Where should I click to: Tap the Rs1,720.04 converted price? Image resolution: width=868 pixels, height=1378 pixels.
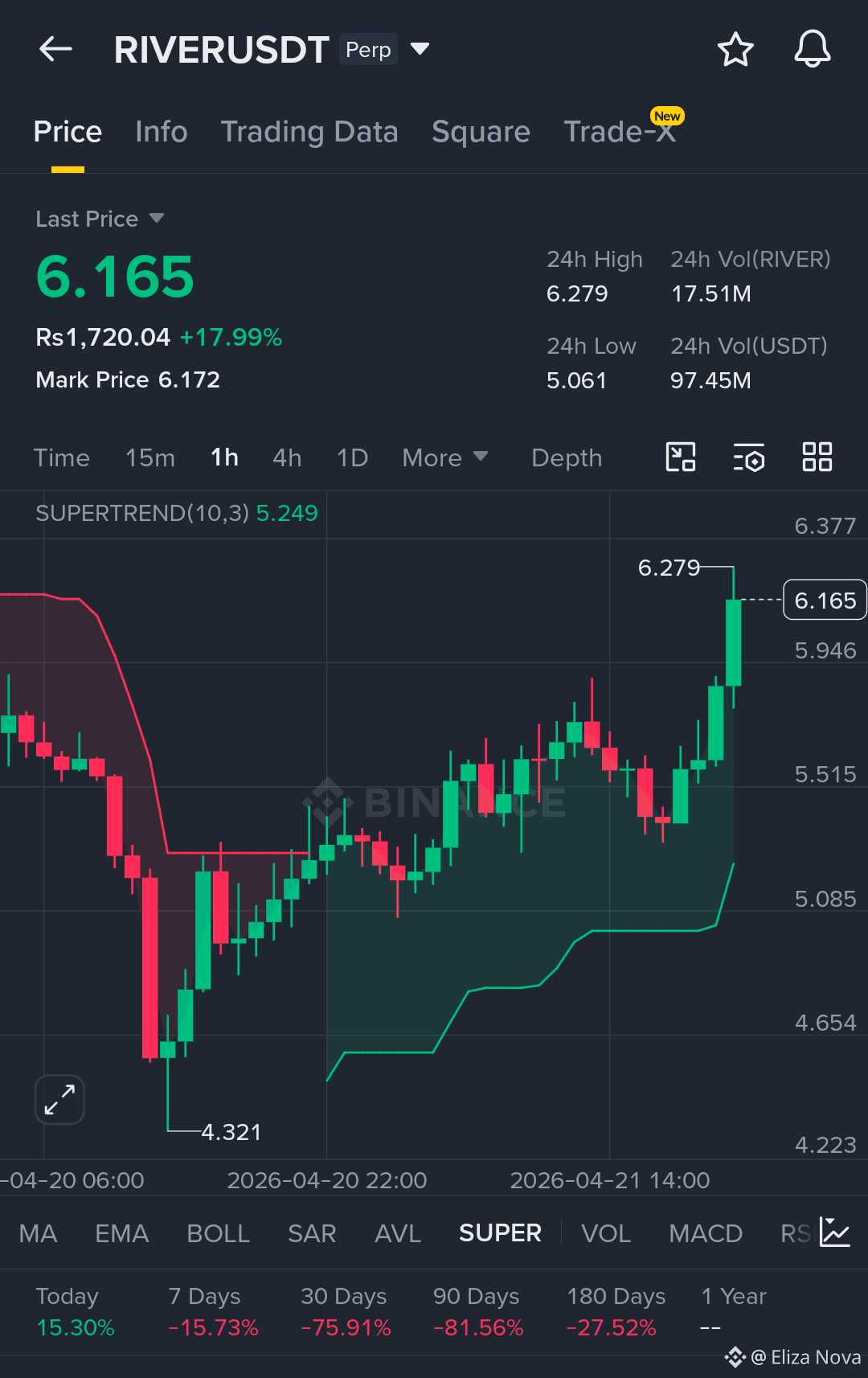(x=103, y=337)
